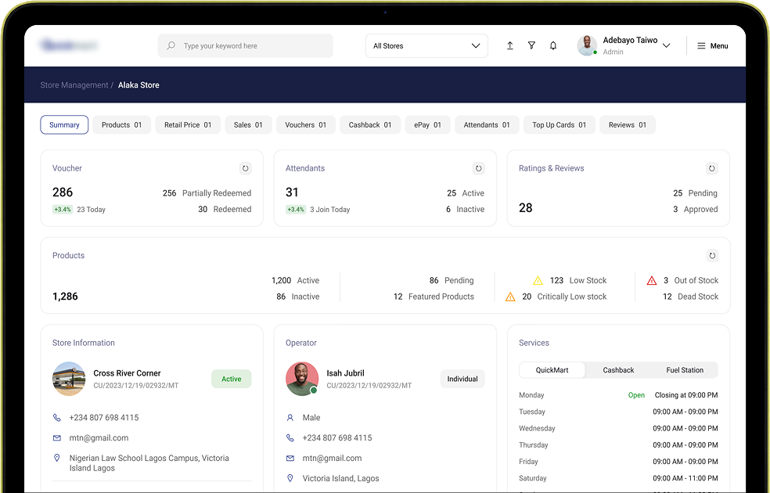The height and width of the screenshot is (493, 770).
Task: Refresh the Voucher card
Action: (x=245, y=168)
